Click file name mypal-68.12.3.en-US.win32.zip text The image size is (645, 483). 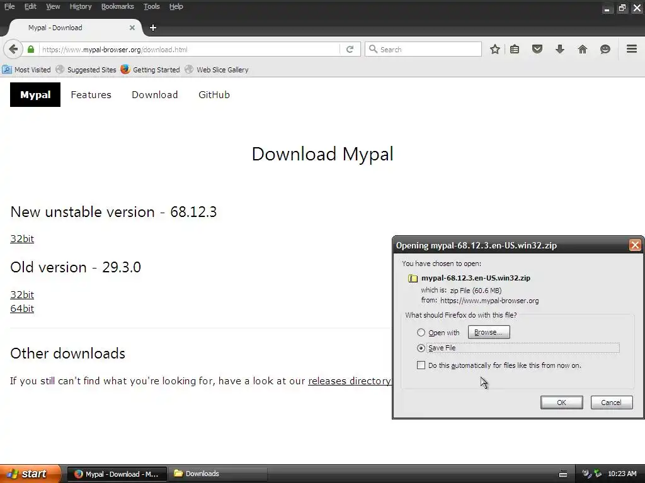(476, 278)
